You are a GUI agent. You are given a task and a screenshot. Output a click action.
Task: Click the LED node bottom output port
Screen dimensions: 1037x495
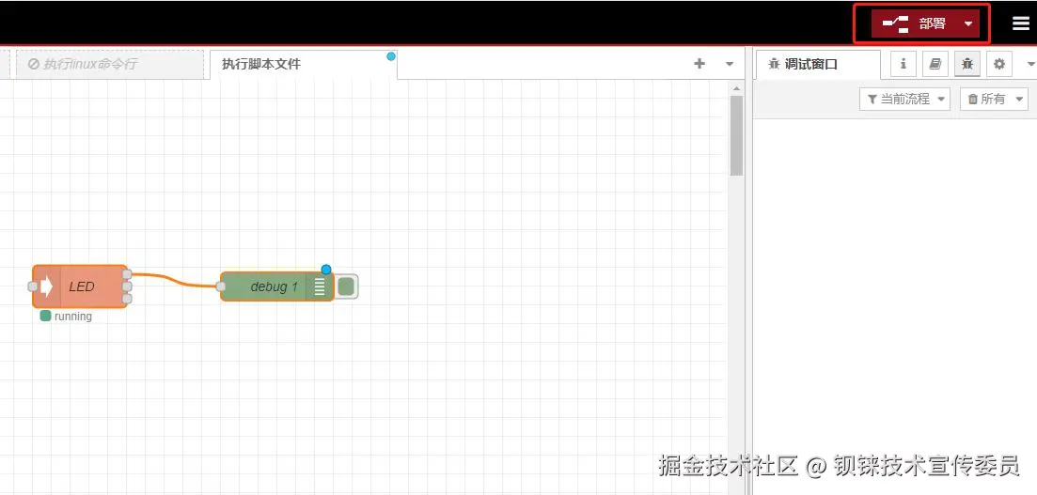127,299
